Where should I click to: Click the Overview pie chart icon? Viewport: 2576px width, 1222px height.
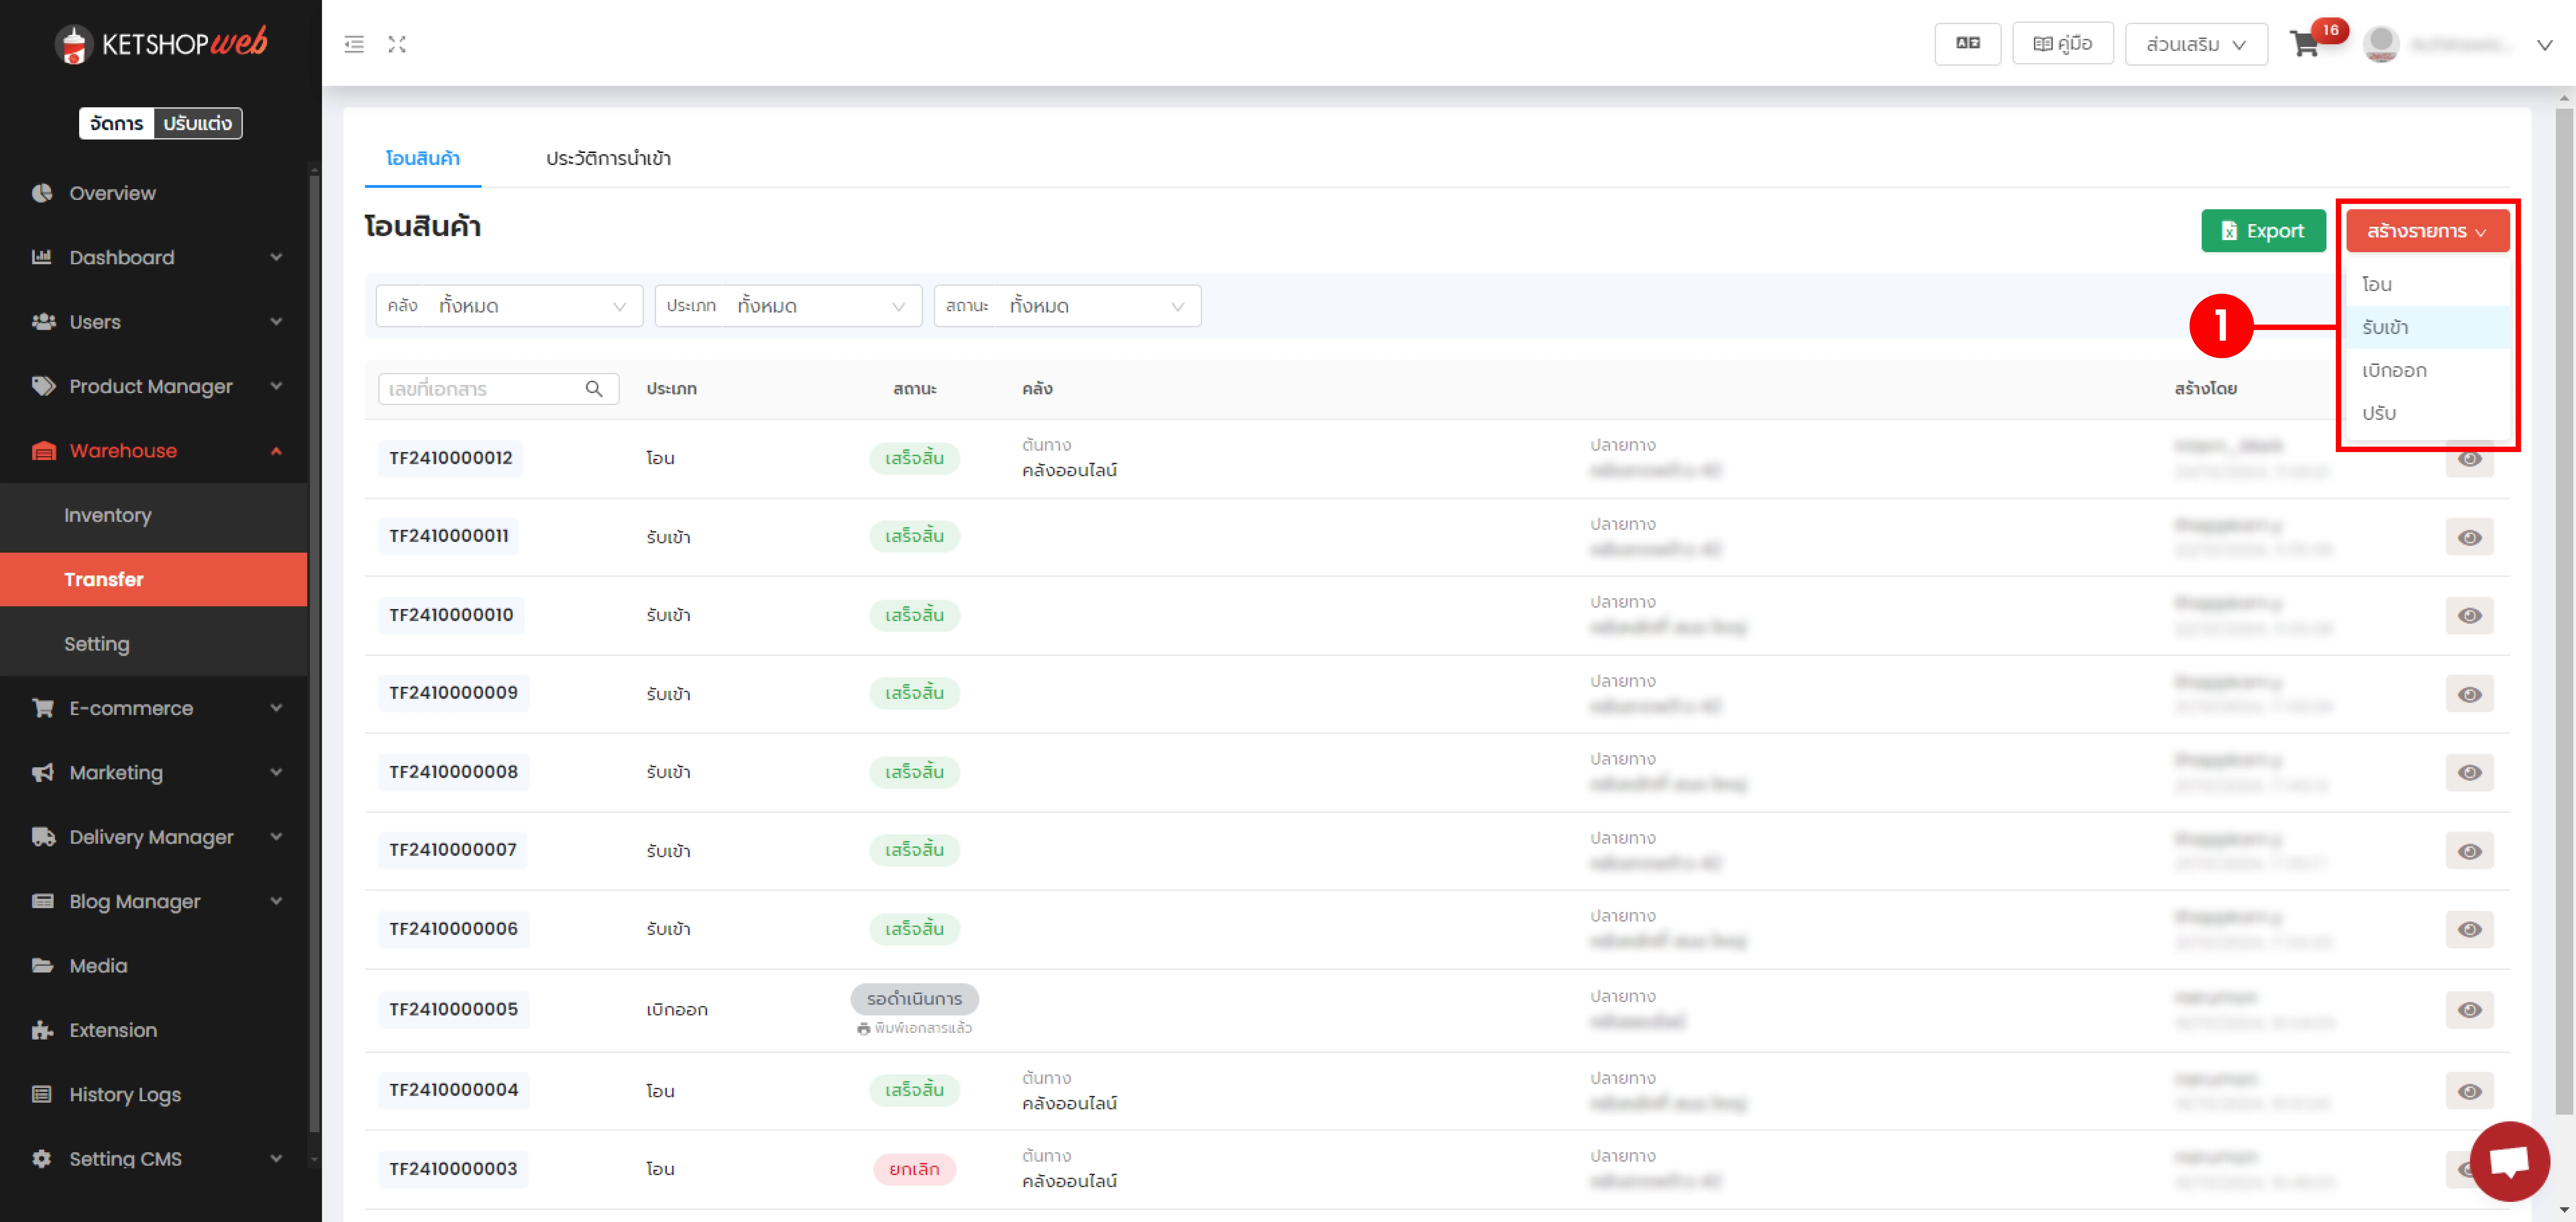42,193
